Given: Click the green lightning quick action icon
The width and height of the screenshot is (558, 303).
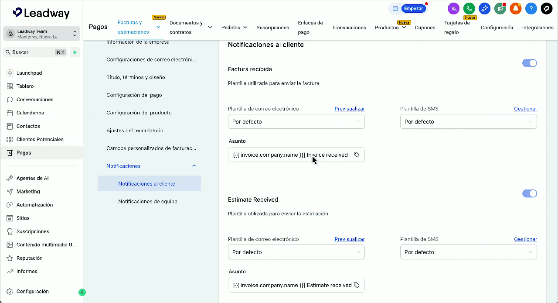Looking at the screenshot, I should (x=75, y=52).
